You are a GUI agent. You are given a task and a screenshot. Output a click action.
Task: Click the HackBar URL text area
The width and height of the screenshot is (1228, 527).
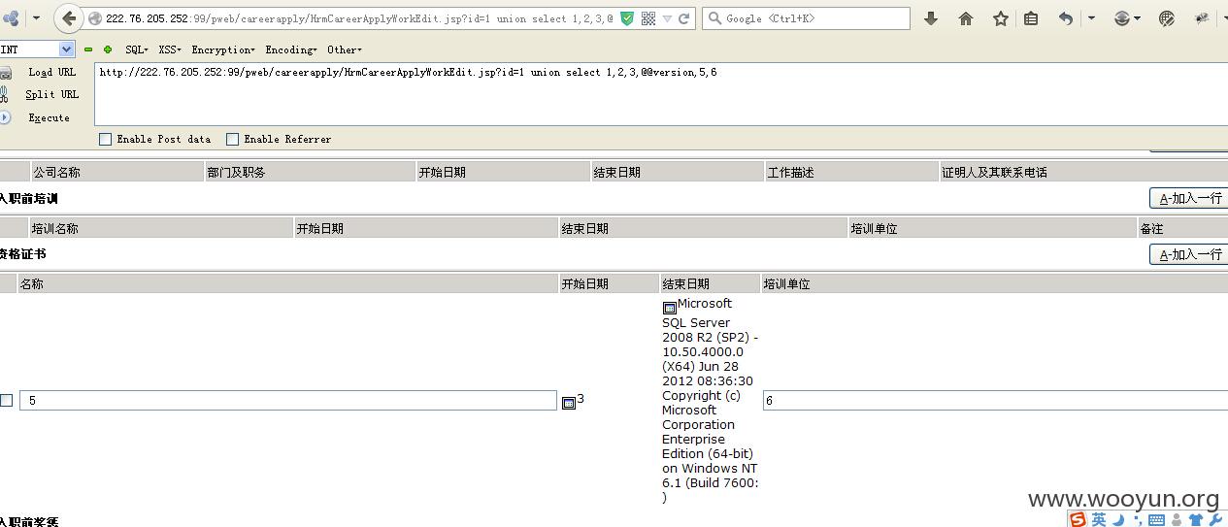point(661,94)
